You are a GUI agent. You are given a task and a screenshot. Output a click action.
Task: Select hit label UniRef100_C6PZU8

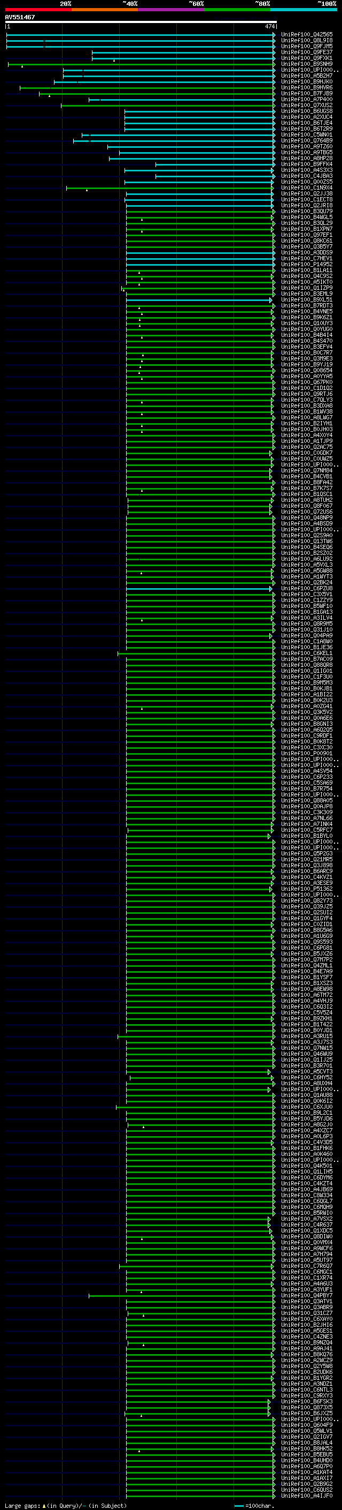pyautogui.click(x=307, y=589)
